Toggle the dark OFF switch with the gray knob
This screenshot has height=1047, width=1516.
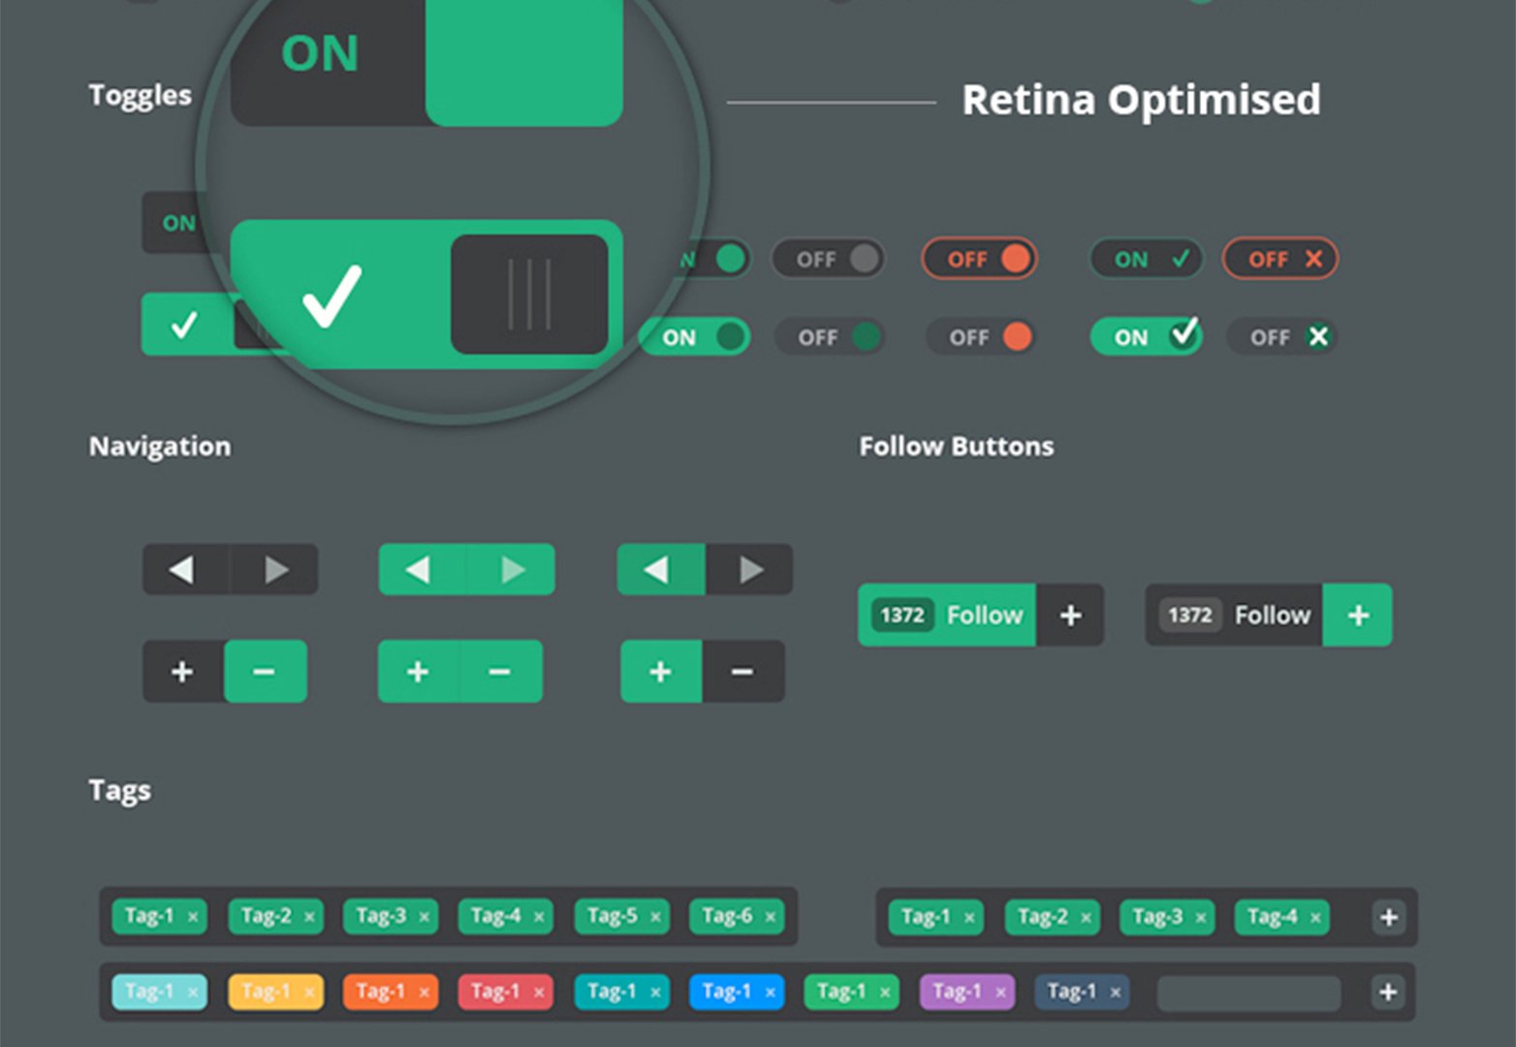(x=828, y=259)
